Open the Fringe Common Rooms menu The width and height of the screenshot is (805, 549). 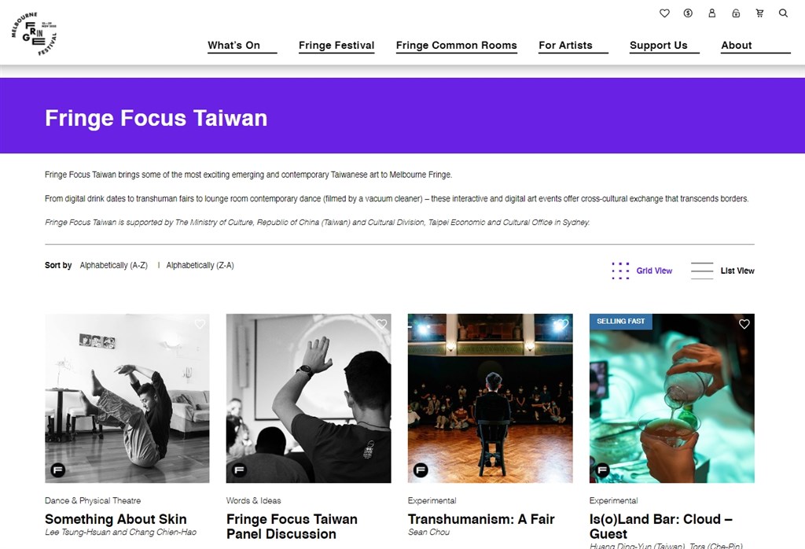click(x=457, y=45)
